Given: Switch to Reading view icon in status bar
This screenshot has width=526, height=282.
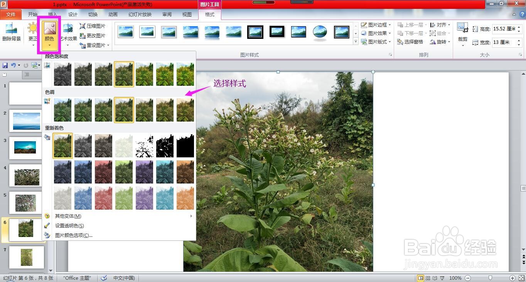Looking at the screenshot, I should [435, 278].
